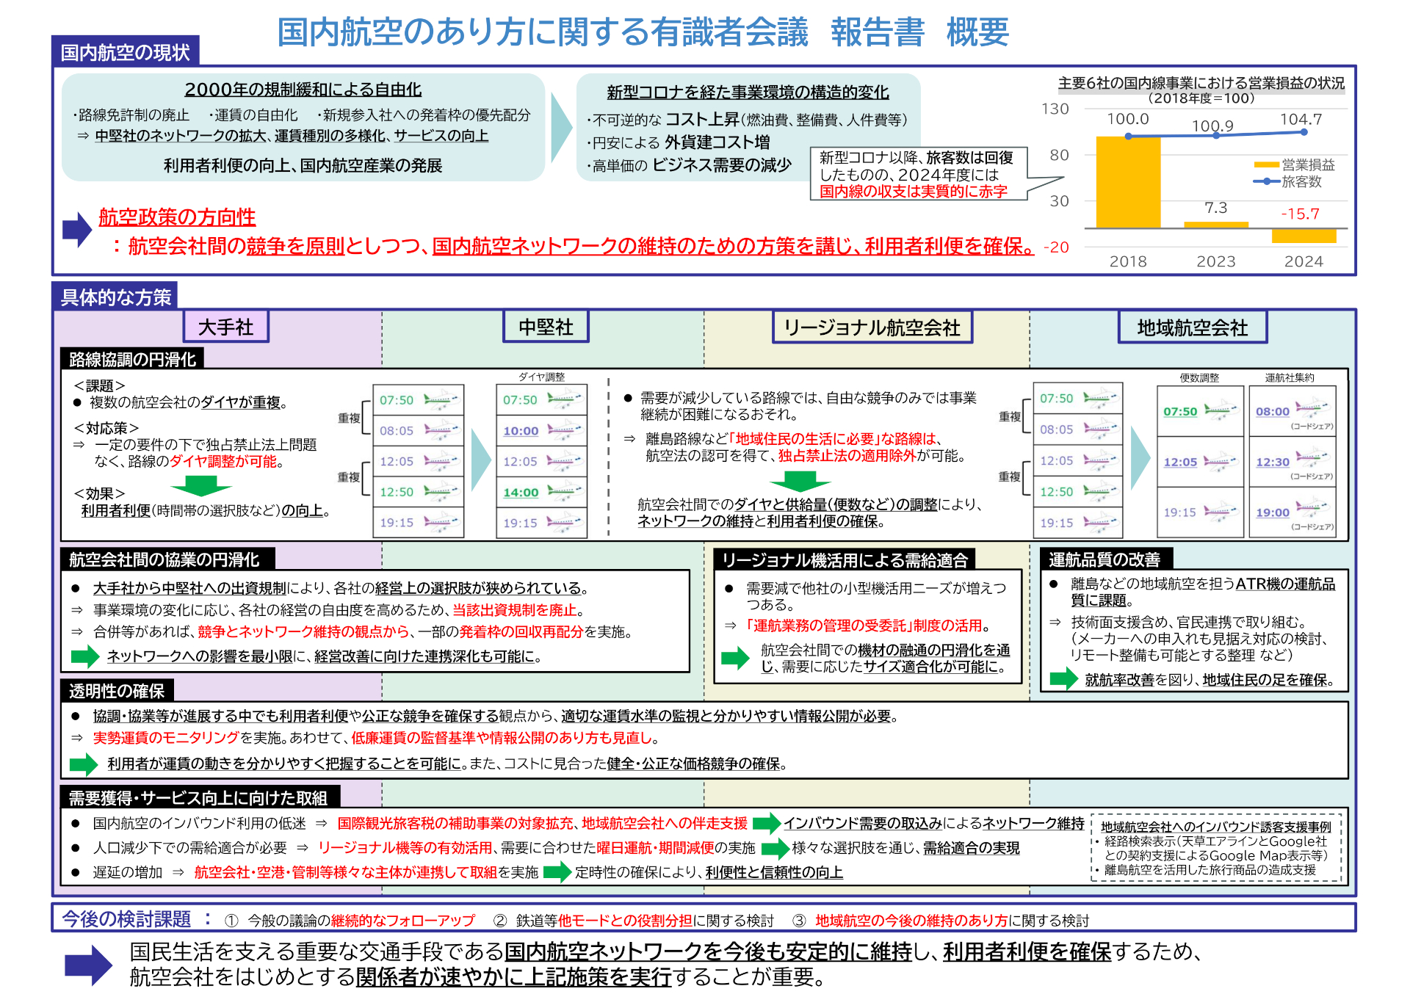Click the 7.3 value label

(x=1216, y=208)
